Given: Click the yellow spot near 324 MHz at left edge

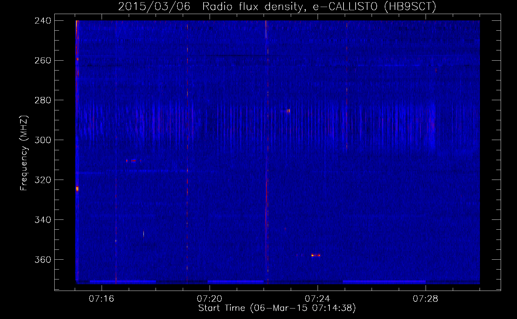Looking at the screenshot, I should 77,189.
